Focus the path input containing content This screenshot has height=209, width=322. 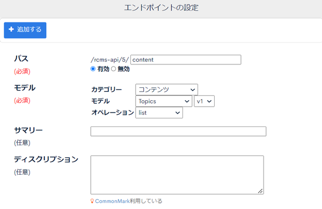coord(186,59)
